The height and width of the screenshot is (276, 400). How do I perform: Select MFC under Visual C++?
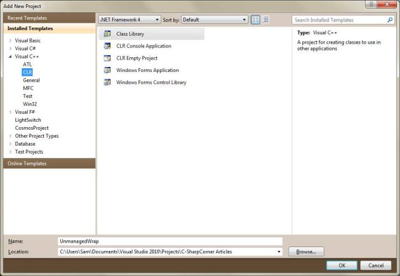pos(28,88)
